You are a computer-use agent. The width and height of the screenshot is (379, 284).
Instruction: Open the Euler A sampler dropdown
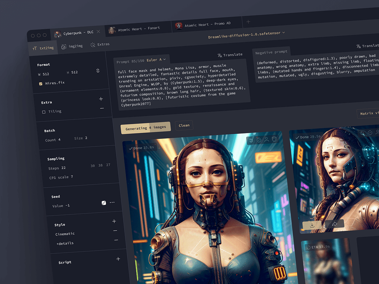(x=155, y=59)
